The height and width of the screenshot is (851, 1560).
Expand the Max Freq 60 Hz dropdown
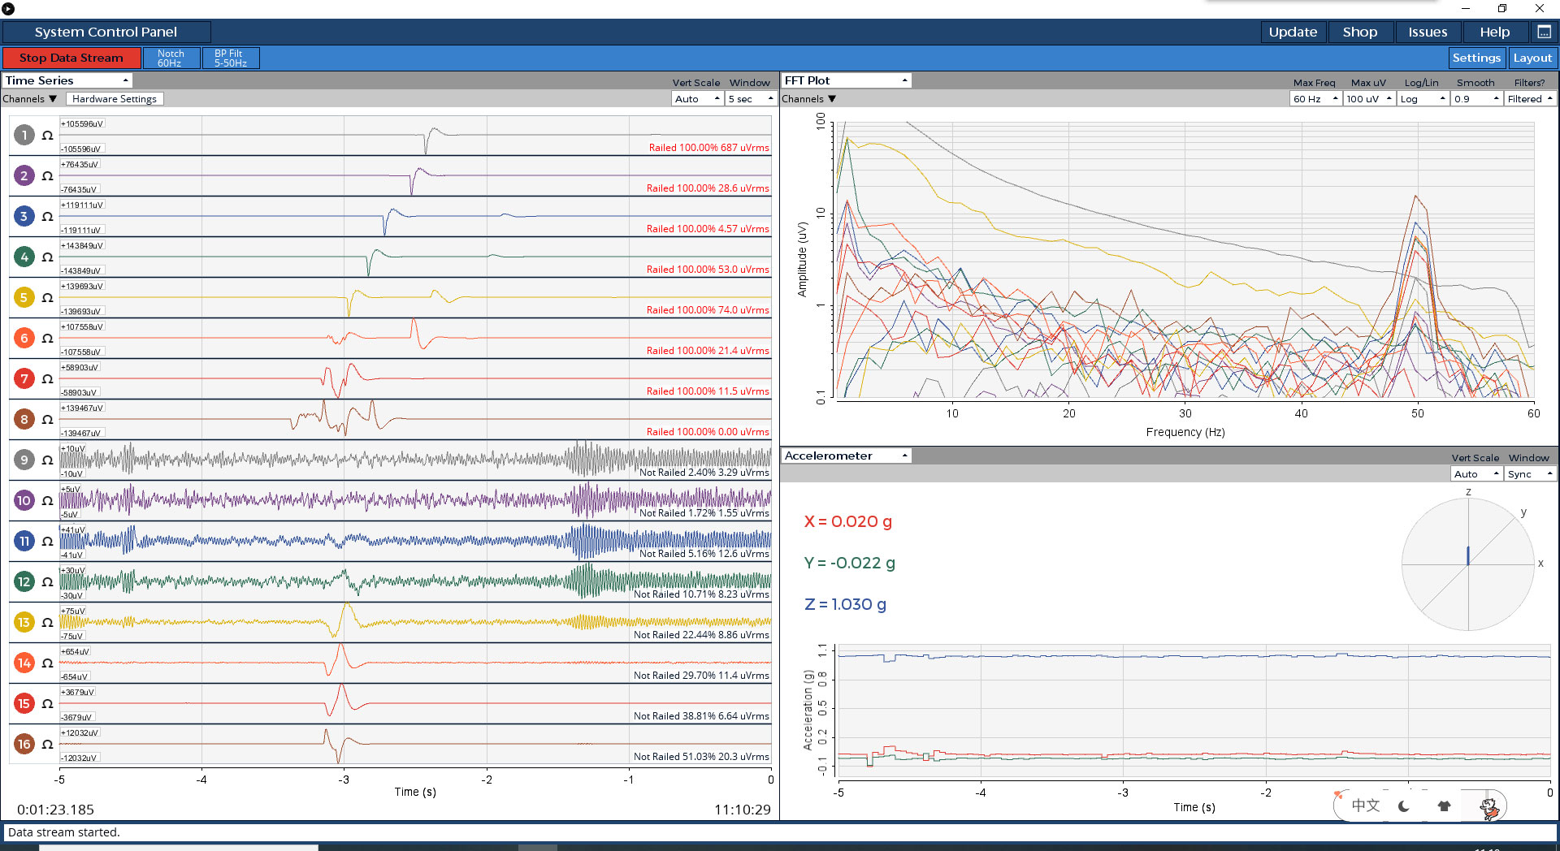[x=1315, y=99]
